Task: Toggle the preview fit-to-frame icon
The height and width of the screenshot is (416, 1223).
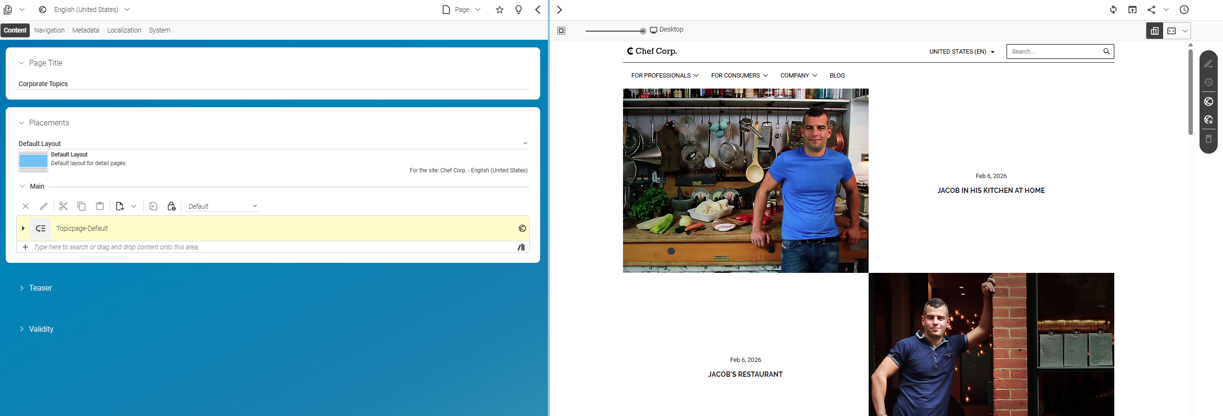Action: (561, 31)
